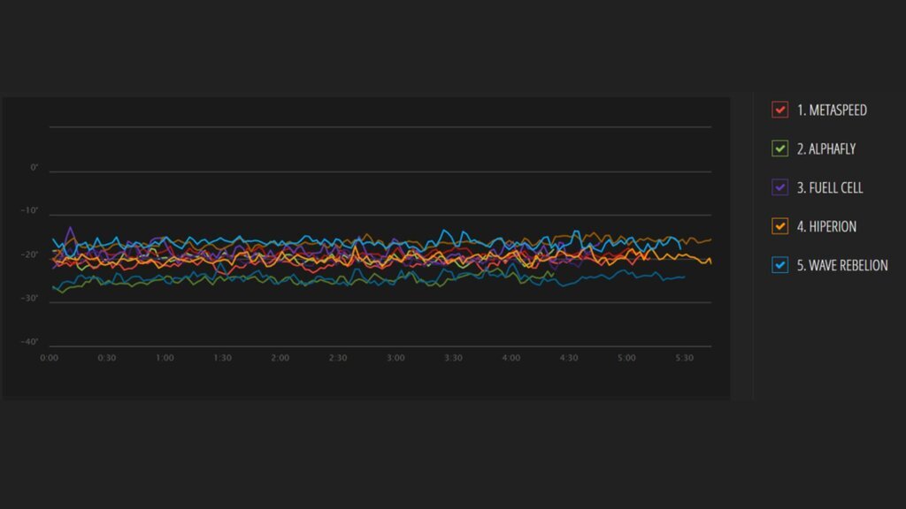This screenshot has height=509, width=906.
Task: Select the 5:30 time axis mark
Action: (684, 359)
